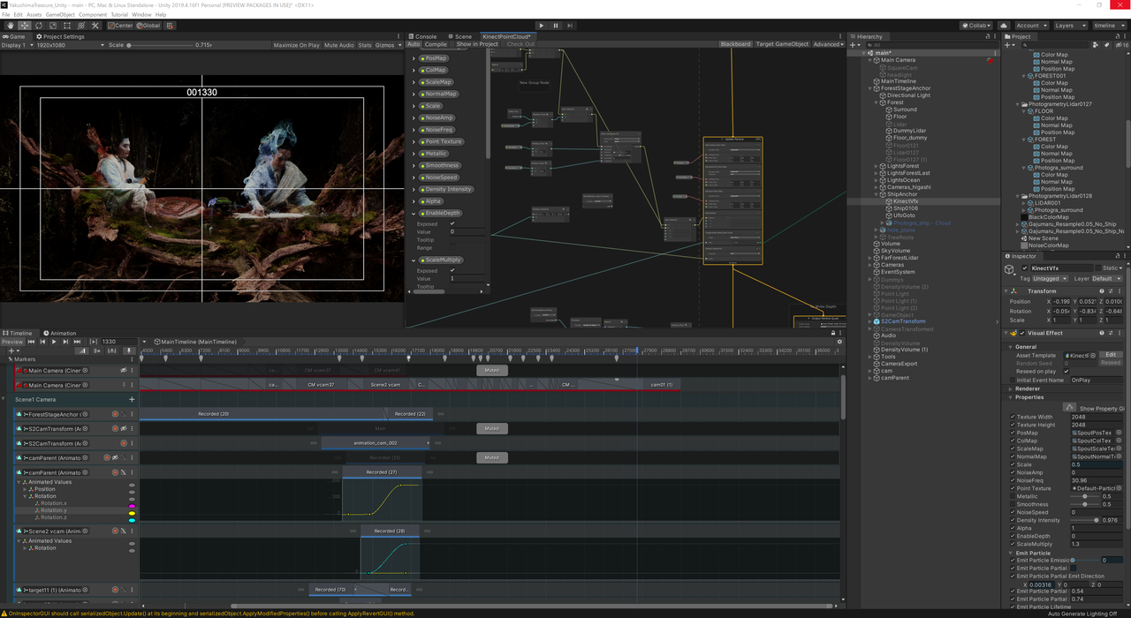
Task: Select the Hand tool in the toolbar
Action: (x=11, y=26)
